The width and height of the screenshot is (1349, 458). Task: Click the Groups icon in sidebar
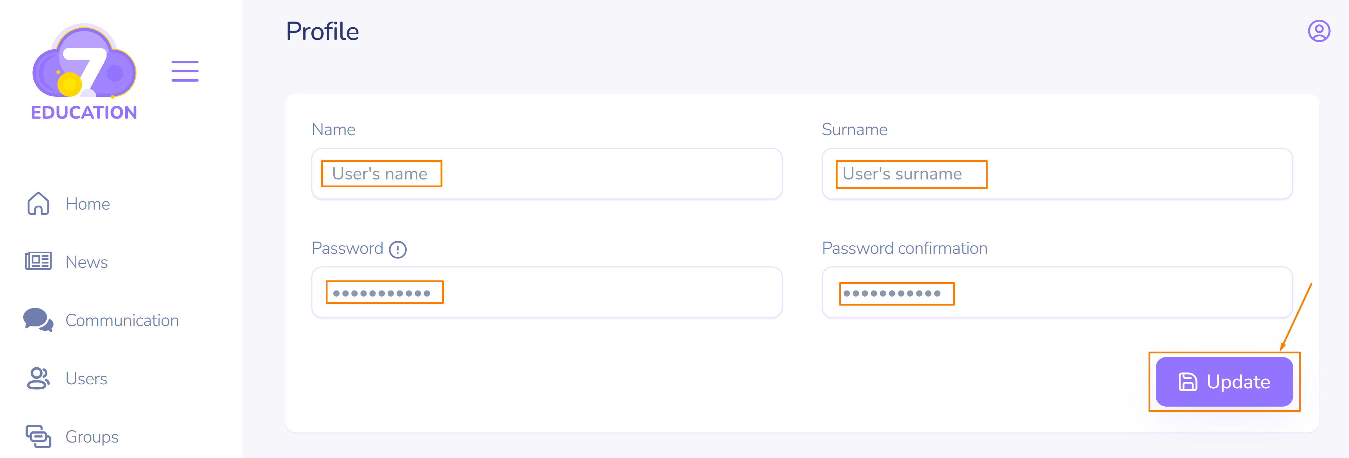(38, 436)
